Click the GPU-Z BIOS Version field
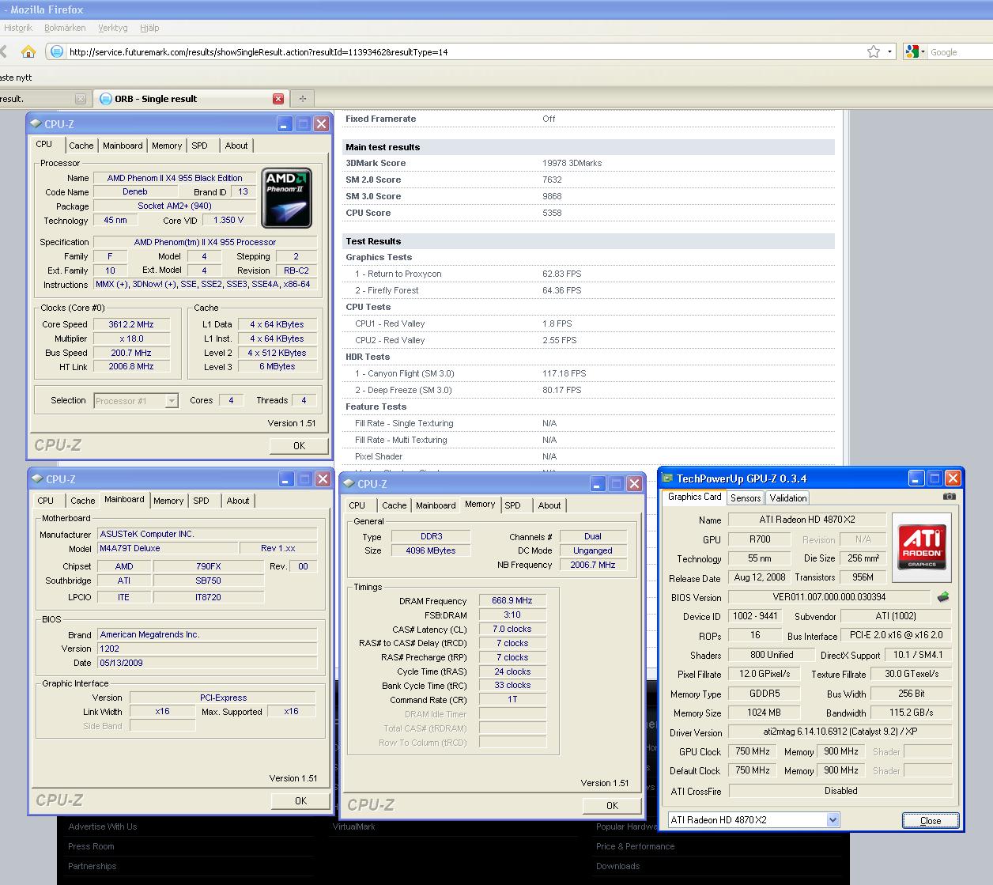 coord(829,597)
